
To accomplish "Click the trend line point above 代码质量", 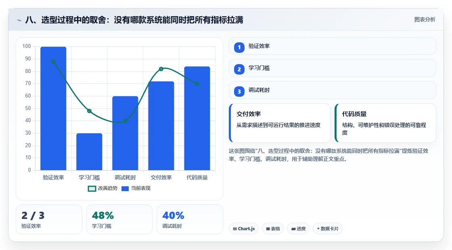I will tap(197, 84).
